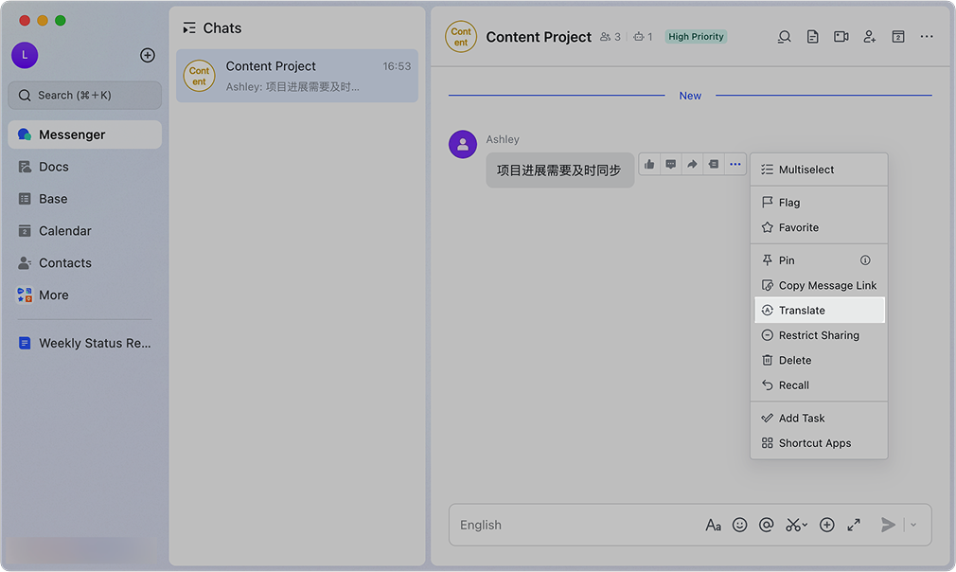Reply to Ashley's message with the reply icon
The height and width of the screenshot is (572, 956).
[671, 164]
